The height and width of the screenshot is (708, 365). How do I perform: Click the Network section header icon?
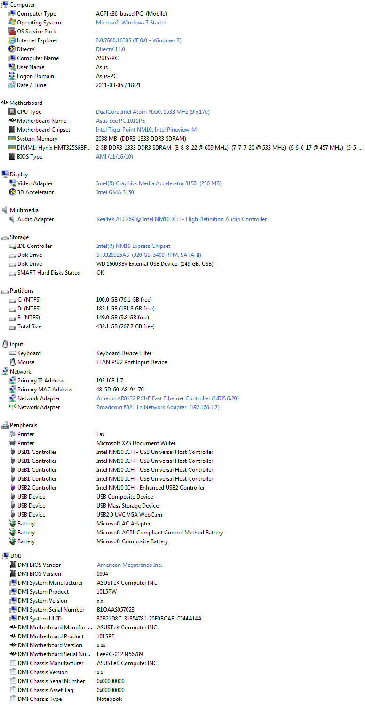[x=5, y=371]
